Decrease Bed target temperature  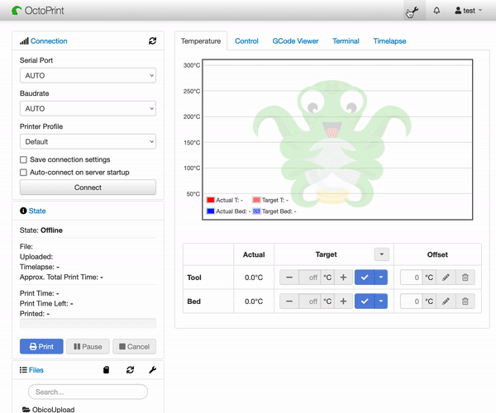[x=289, y=301]
